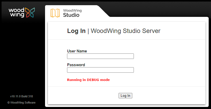Click the WoodWing butterfly logo
The height and width of the screenshot is (109, 211).
[x=30, y=12]
